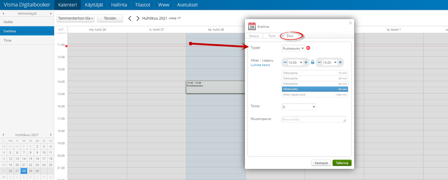
Task: Choose the Oletusaika 45 min duration
Action: (x=315, y=84)
